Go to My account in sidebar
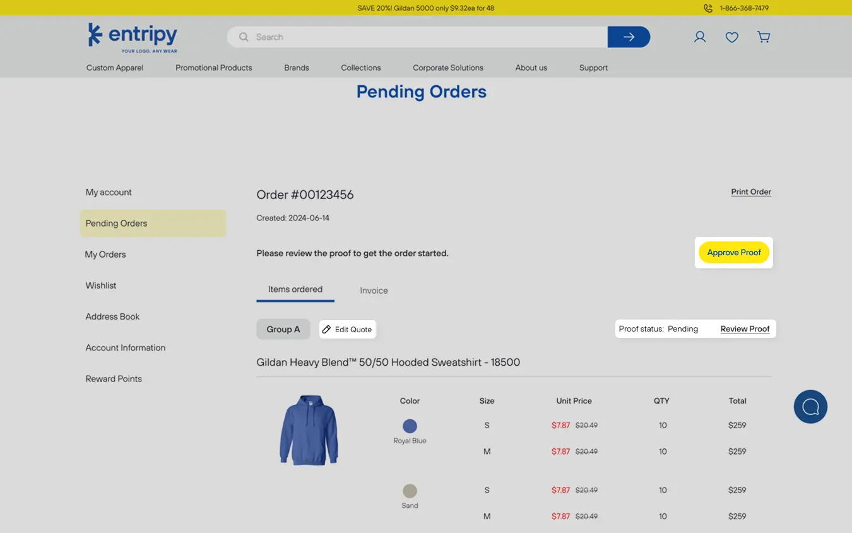The image size is (852, 533). 109,192
